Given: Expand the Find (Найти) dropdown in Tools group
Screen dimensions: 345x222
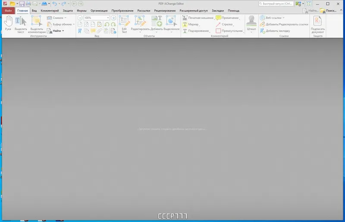Looking at the screenshot, I should tap(63, 31).
